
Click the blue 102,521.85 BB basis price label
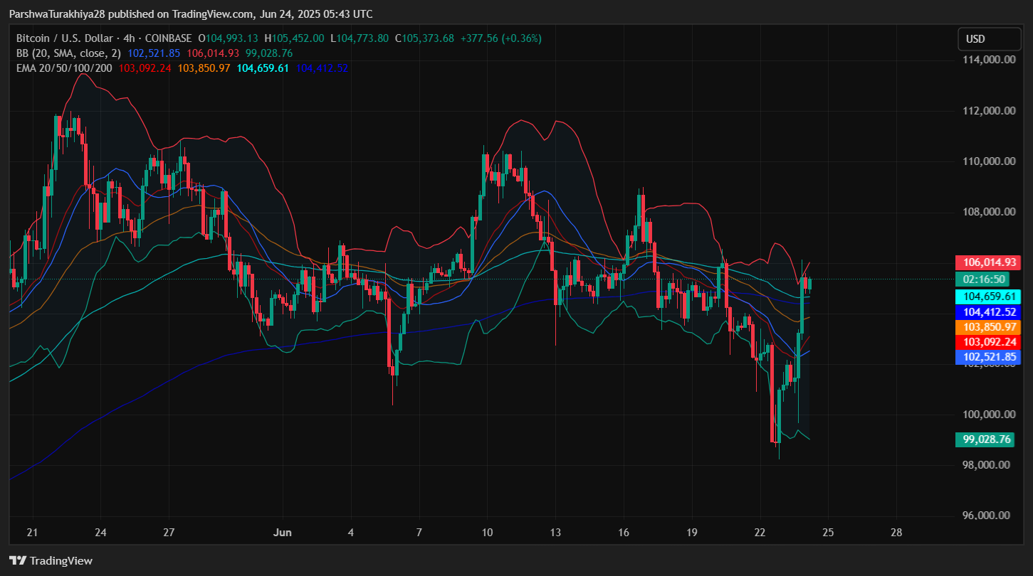(x=987, y=357)
